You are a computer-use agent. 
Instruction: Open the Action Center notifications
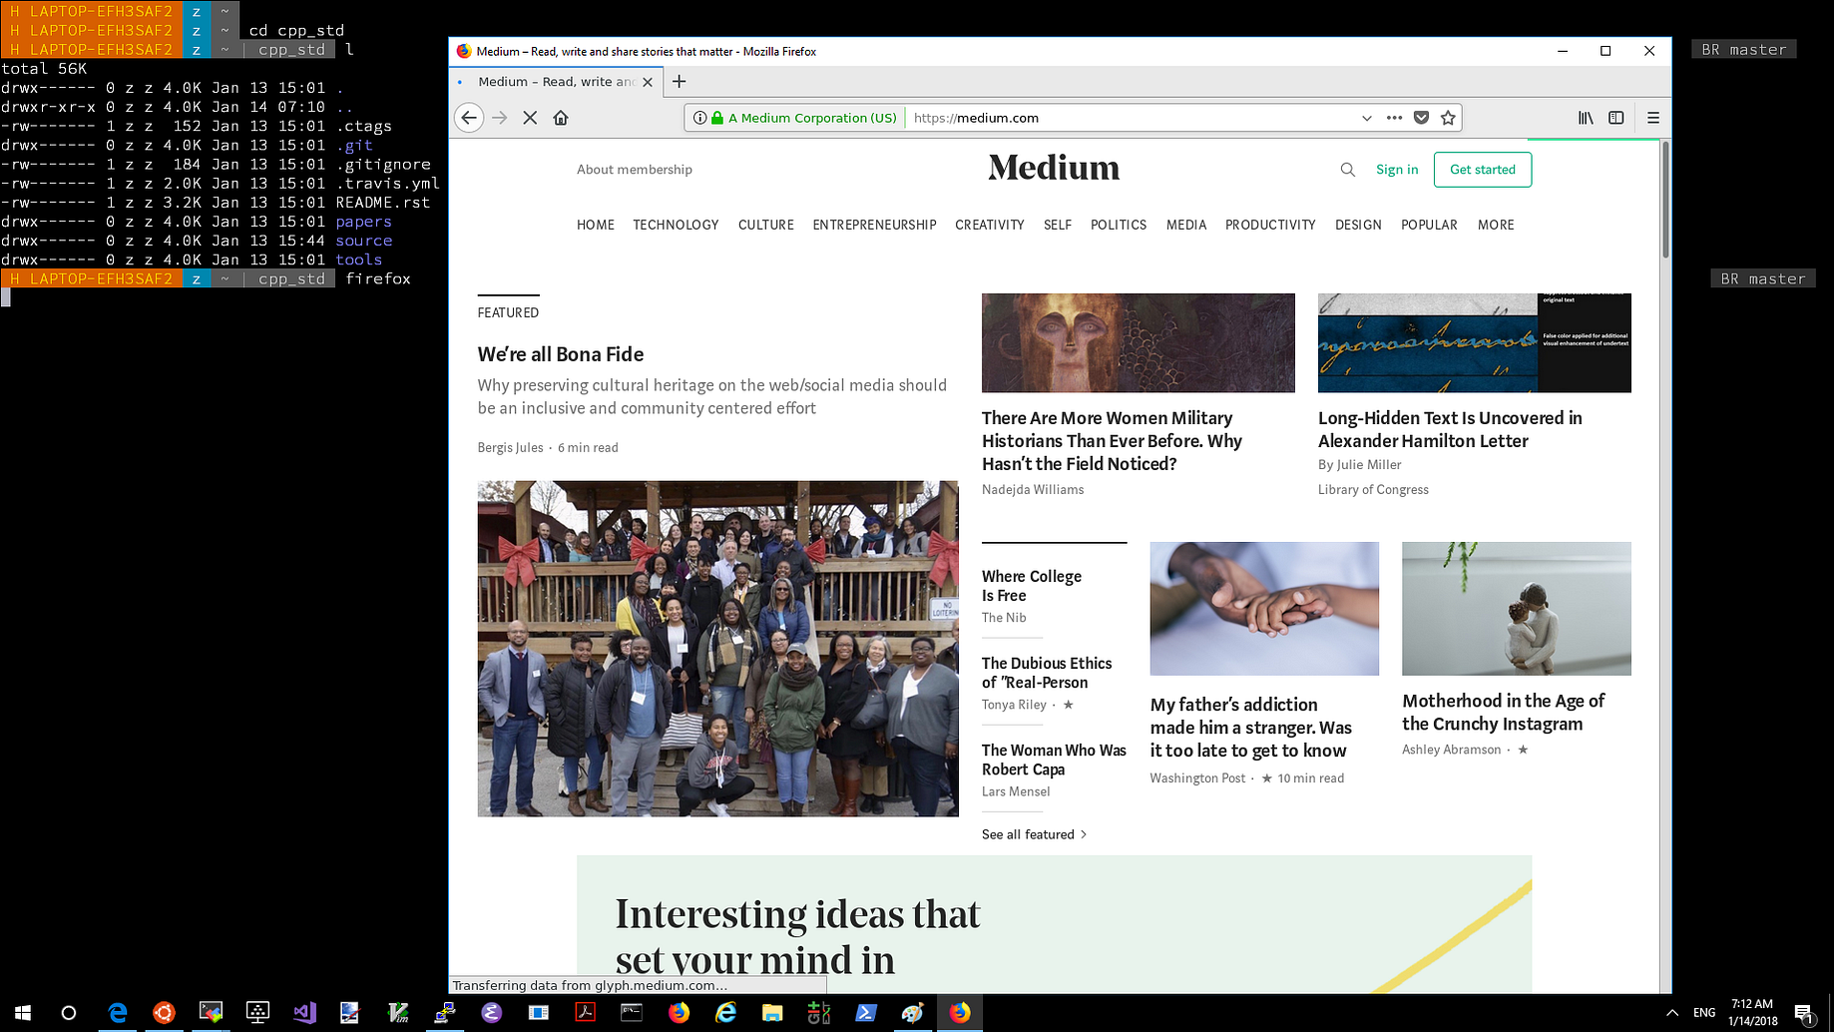pyautogui.click(x=1804, y=1014)
